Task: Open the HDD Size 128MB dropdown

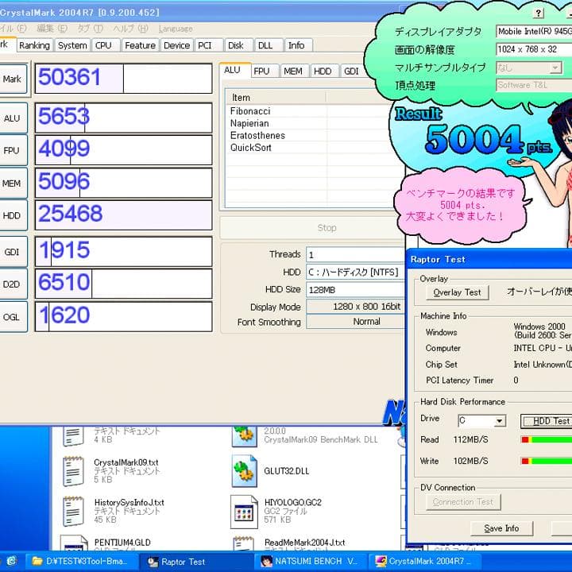Action: tap(356, 290)
